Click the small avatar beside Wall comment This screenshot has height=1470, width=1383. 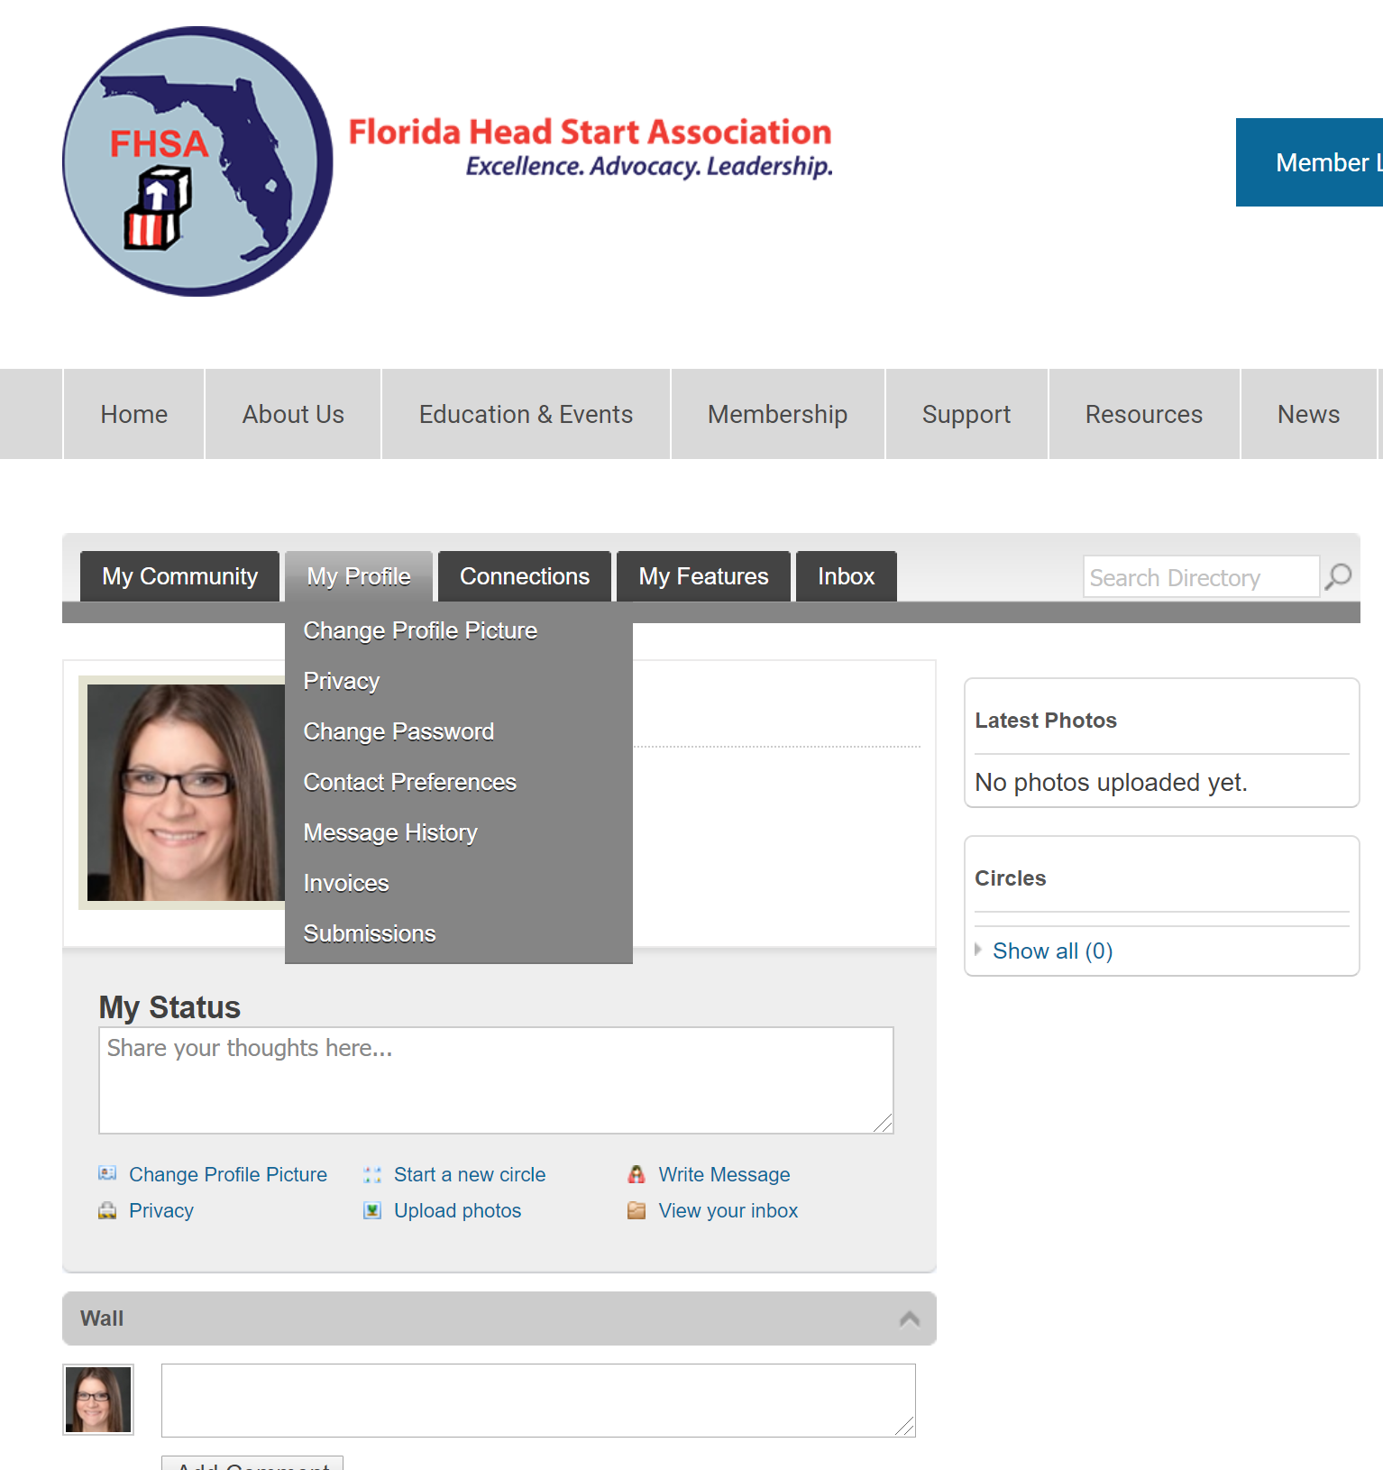[x=98, y=1400]
